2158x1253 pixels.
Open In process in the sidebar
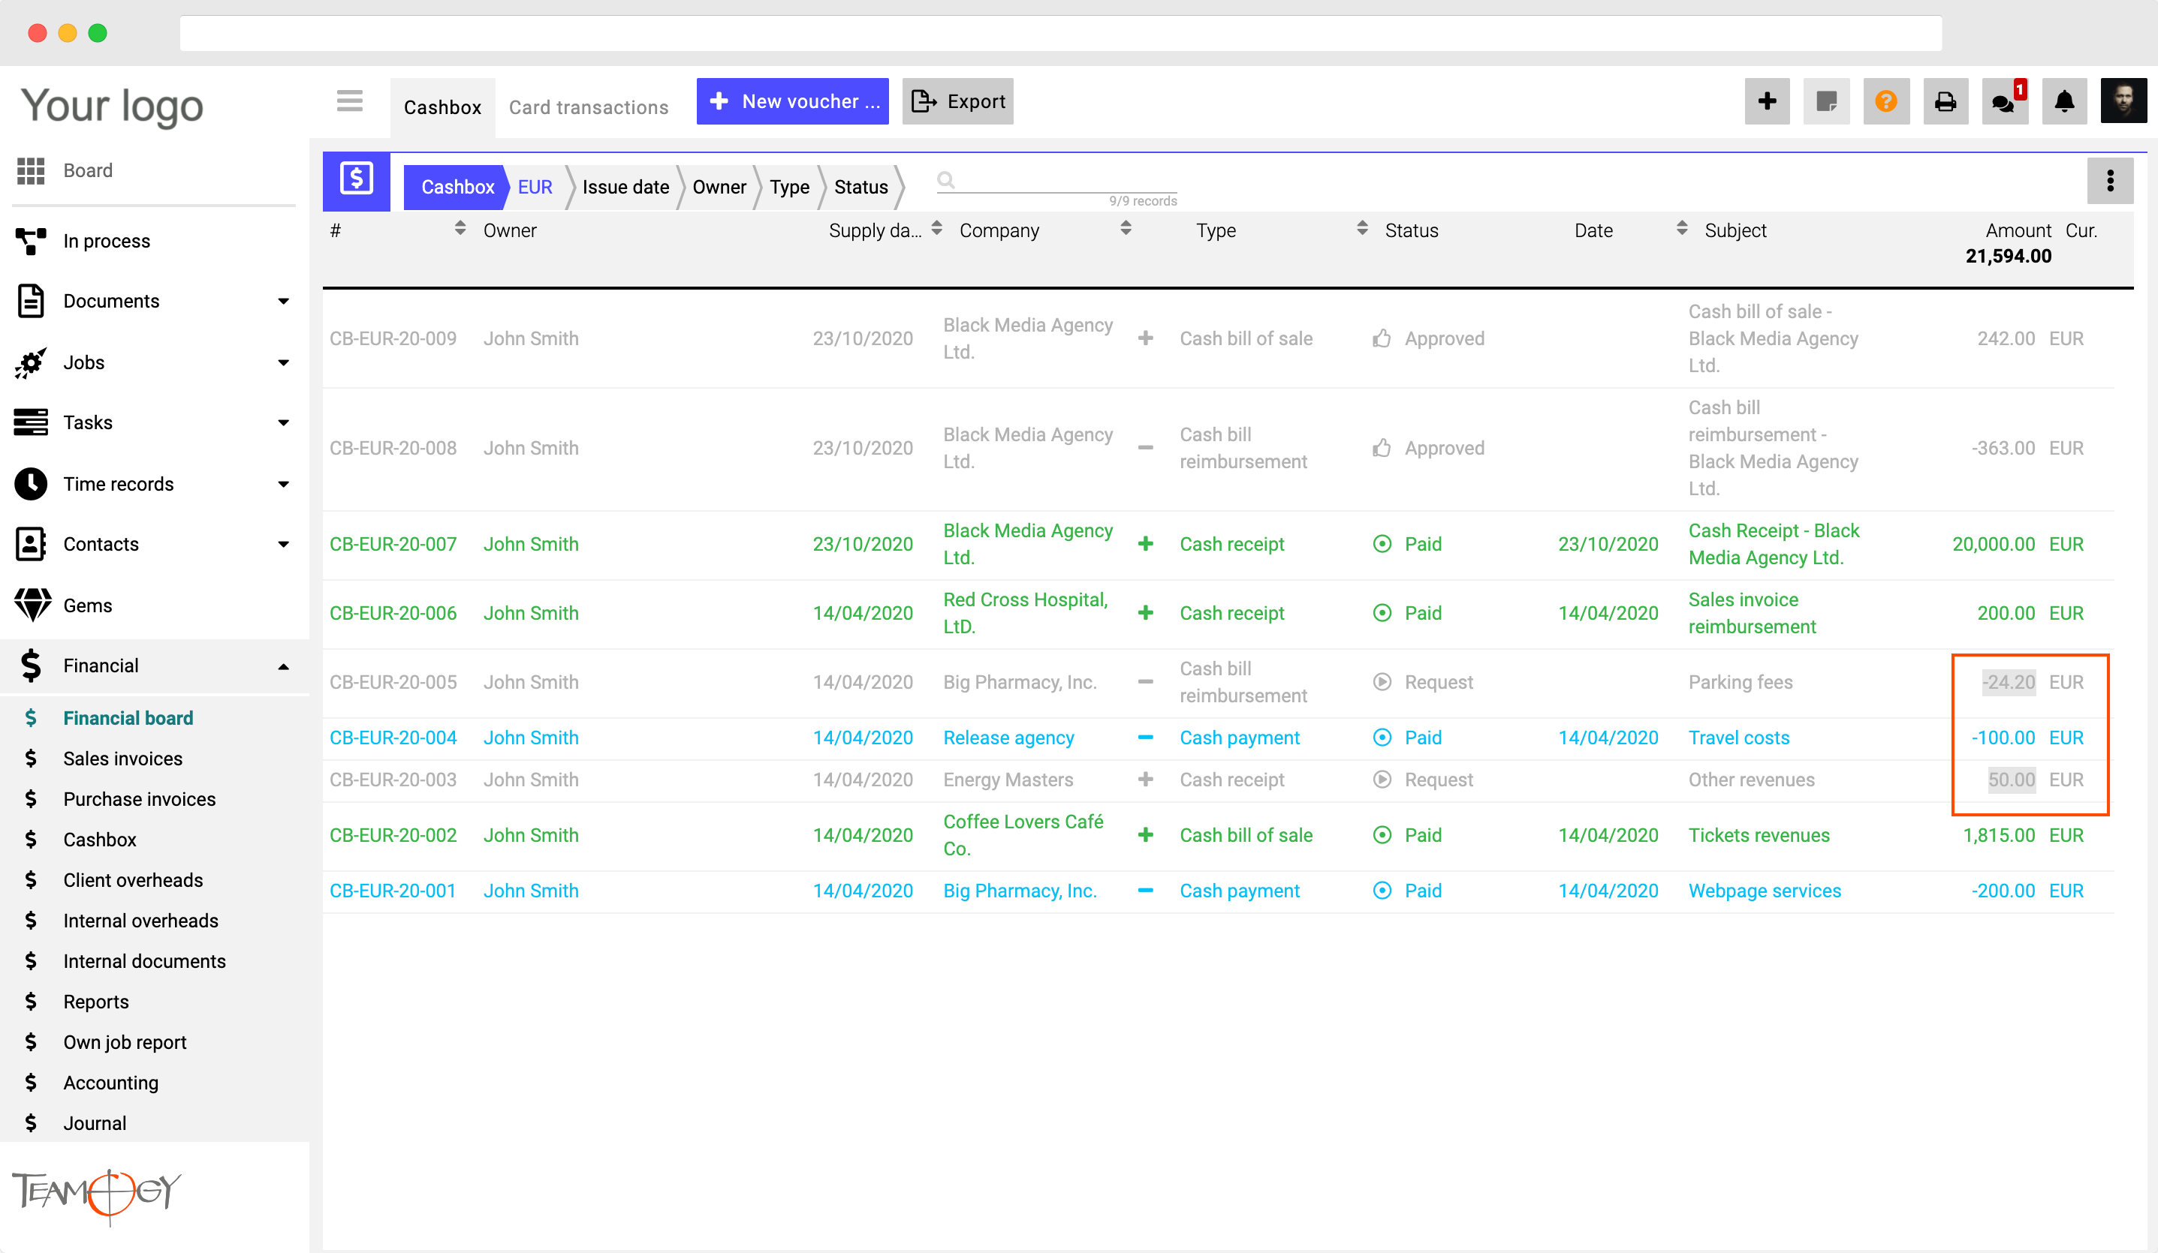(106, 242)
